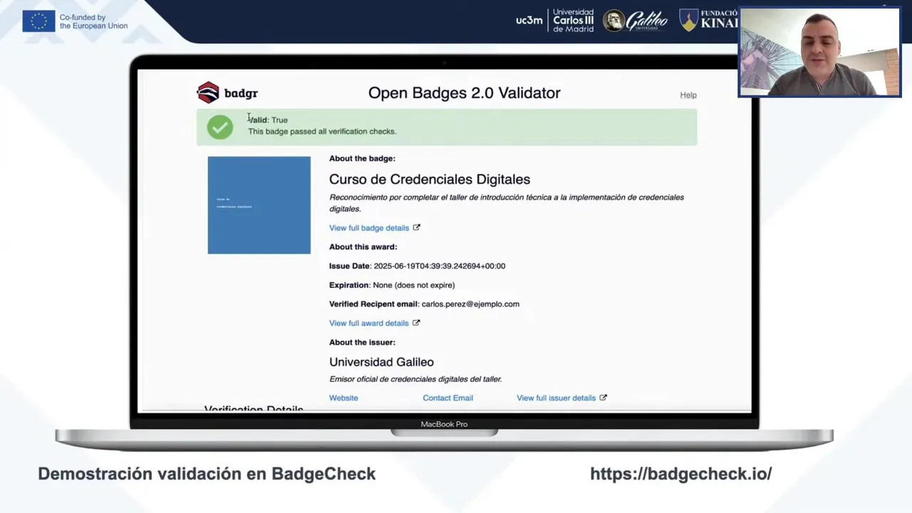This screenshot has height=513, width=912.
Task: Select the 'About this award:' label
Action: coord(363,247)
